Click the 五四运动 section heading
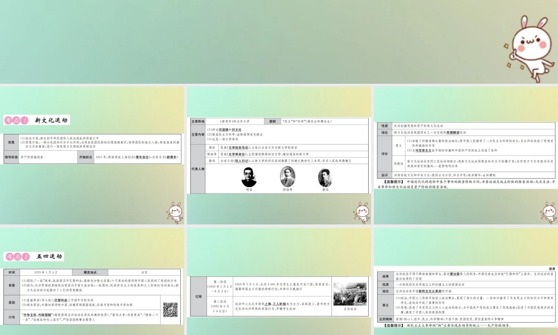 tap(50, 256)
